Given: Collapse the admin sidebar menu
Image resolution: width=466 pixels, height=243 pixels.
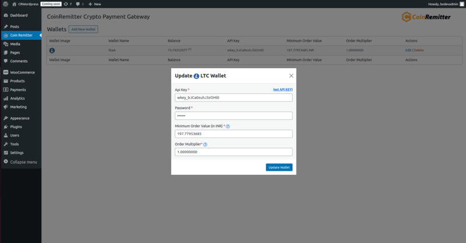Looking at the screenshot, I should 20,162.
